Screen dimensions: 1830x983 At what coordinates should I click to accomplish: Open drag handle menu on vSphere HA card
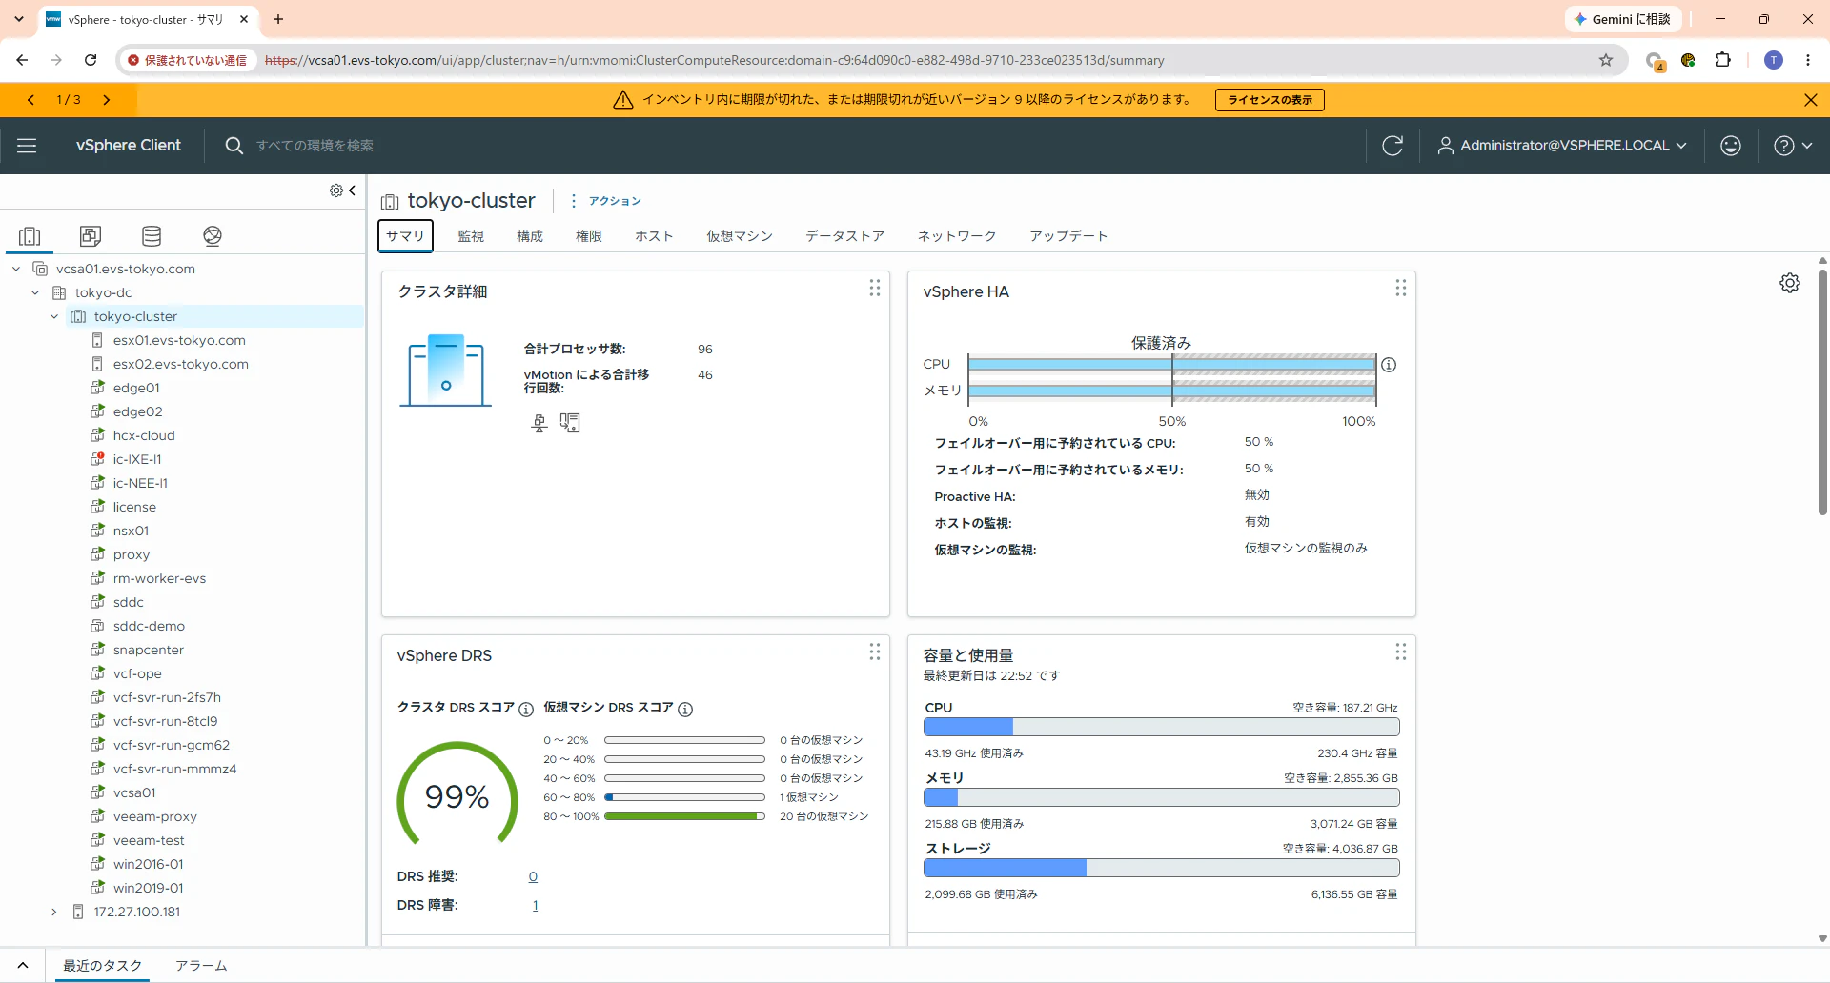pos(1400,289)
